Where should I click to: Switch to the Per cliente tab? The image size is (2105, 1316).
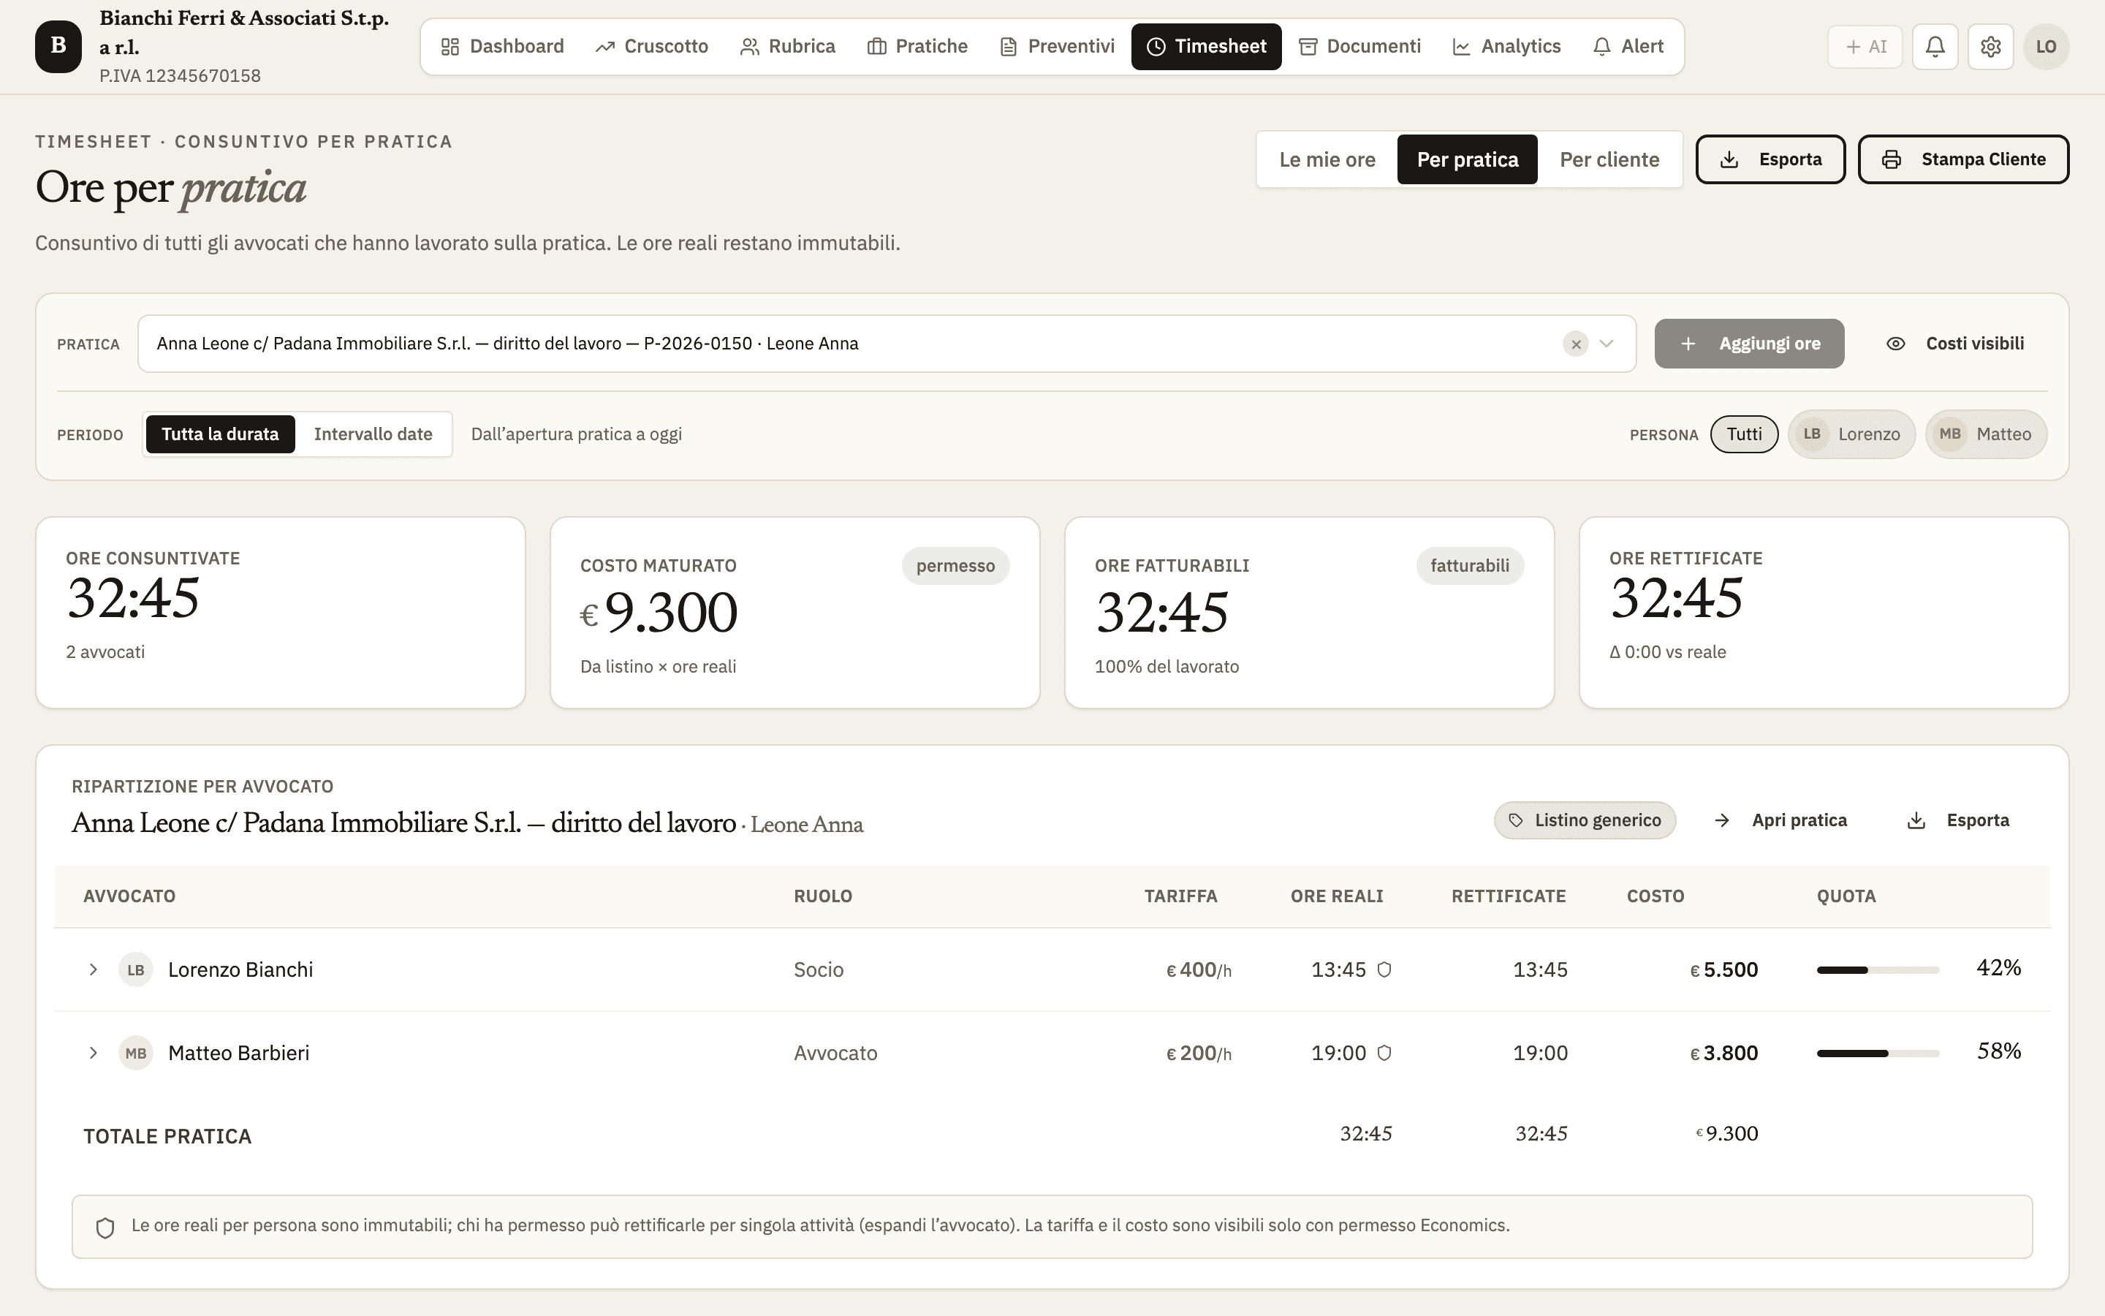1609,159
